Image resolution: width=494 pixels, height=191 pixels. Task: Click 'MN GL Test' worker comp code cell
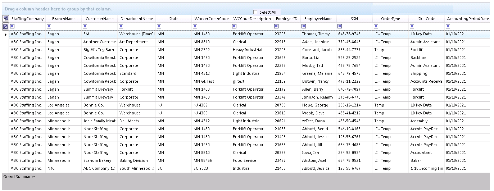click(x=212, y=82)
